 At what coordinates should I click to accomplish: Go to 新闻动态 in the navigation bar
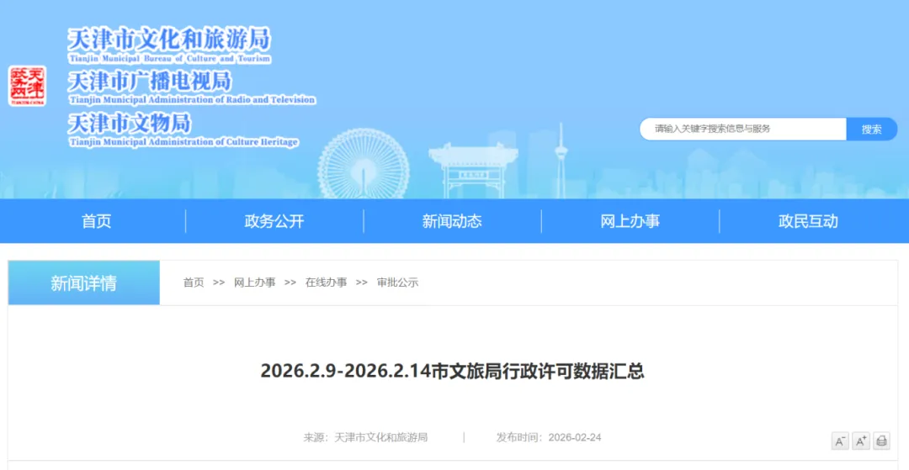point(452,221)
